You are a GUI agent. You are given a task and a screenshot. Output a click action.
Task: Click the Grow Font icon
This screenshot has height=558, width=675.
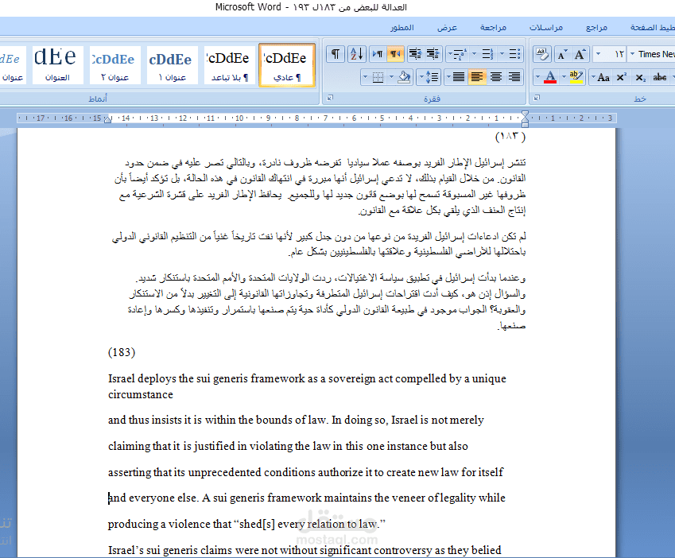(x=580, y=53)
